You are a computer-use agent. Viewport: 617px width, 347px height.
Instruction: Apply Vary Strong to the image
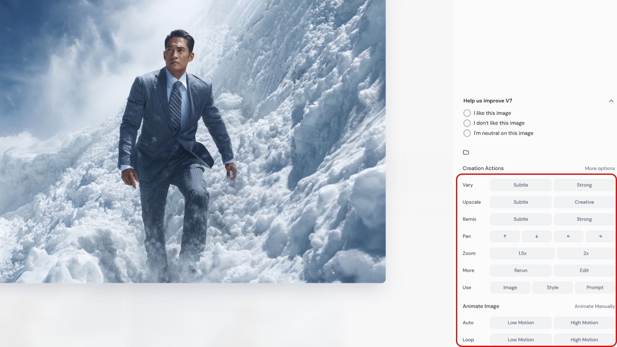coord(584,185)
